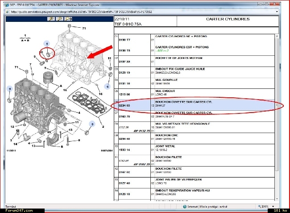
Task: Select part number 0131 16
Action: click(x=124, y=84)
